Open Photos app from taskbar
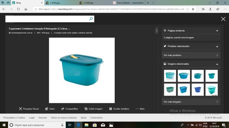Screen dimensions: 229x128 pos(111,125)
